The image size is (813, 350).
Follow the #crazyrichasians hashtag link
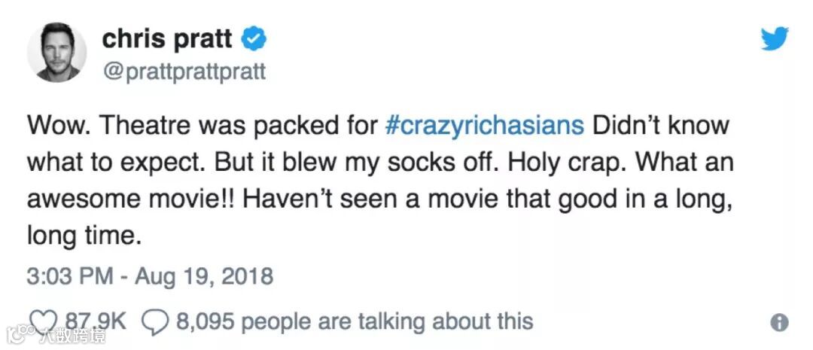click(x=483, y=124)
